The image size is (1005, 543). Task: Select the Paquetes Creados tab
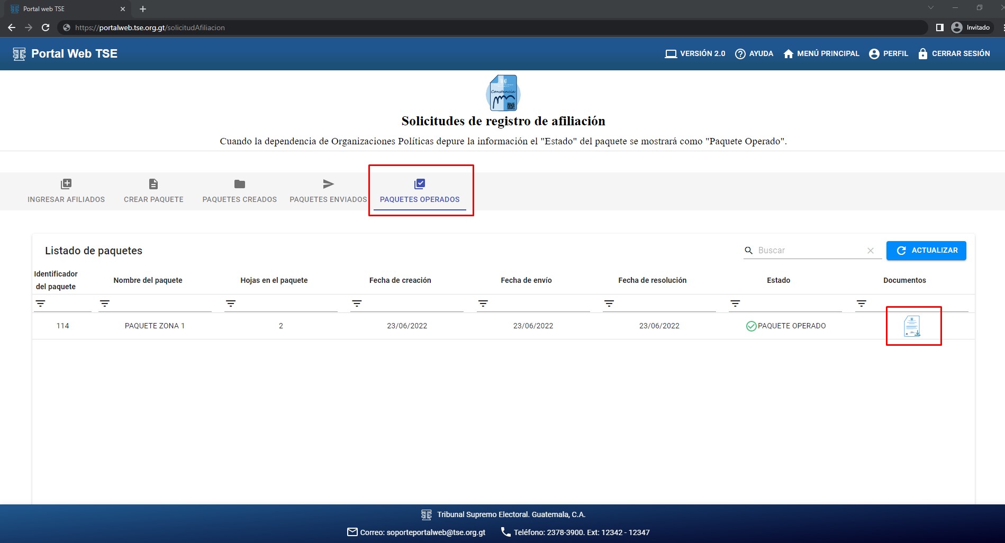pyautogui.click(x=239, y=191)
